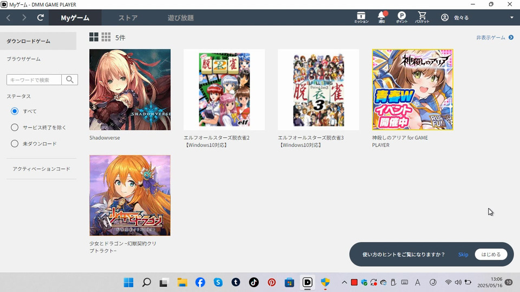This screenshot has height=292, width=520.
Task: Open the バスケット shopping cart
Action: coord(422,17)
